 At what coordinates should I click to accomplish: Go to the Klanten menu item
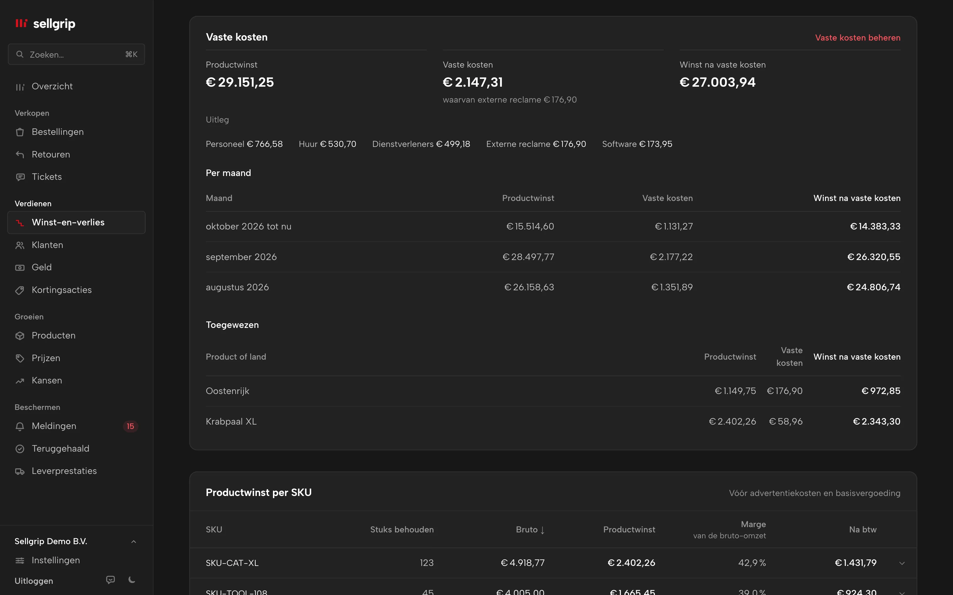pyautogui.click(x=76, y=245)
